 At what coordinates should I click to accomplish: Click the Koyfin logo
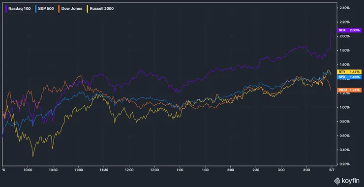[x=347, y=181]
